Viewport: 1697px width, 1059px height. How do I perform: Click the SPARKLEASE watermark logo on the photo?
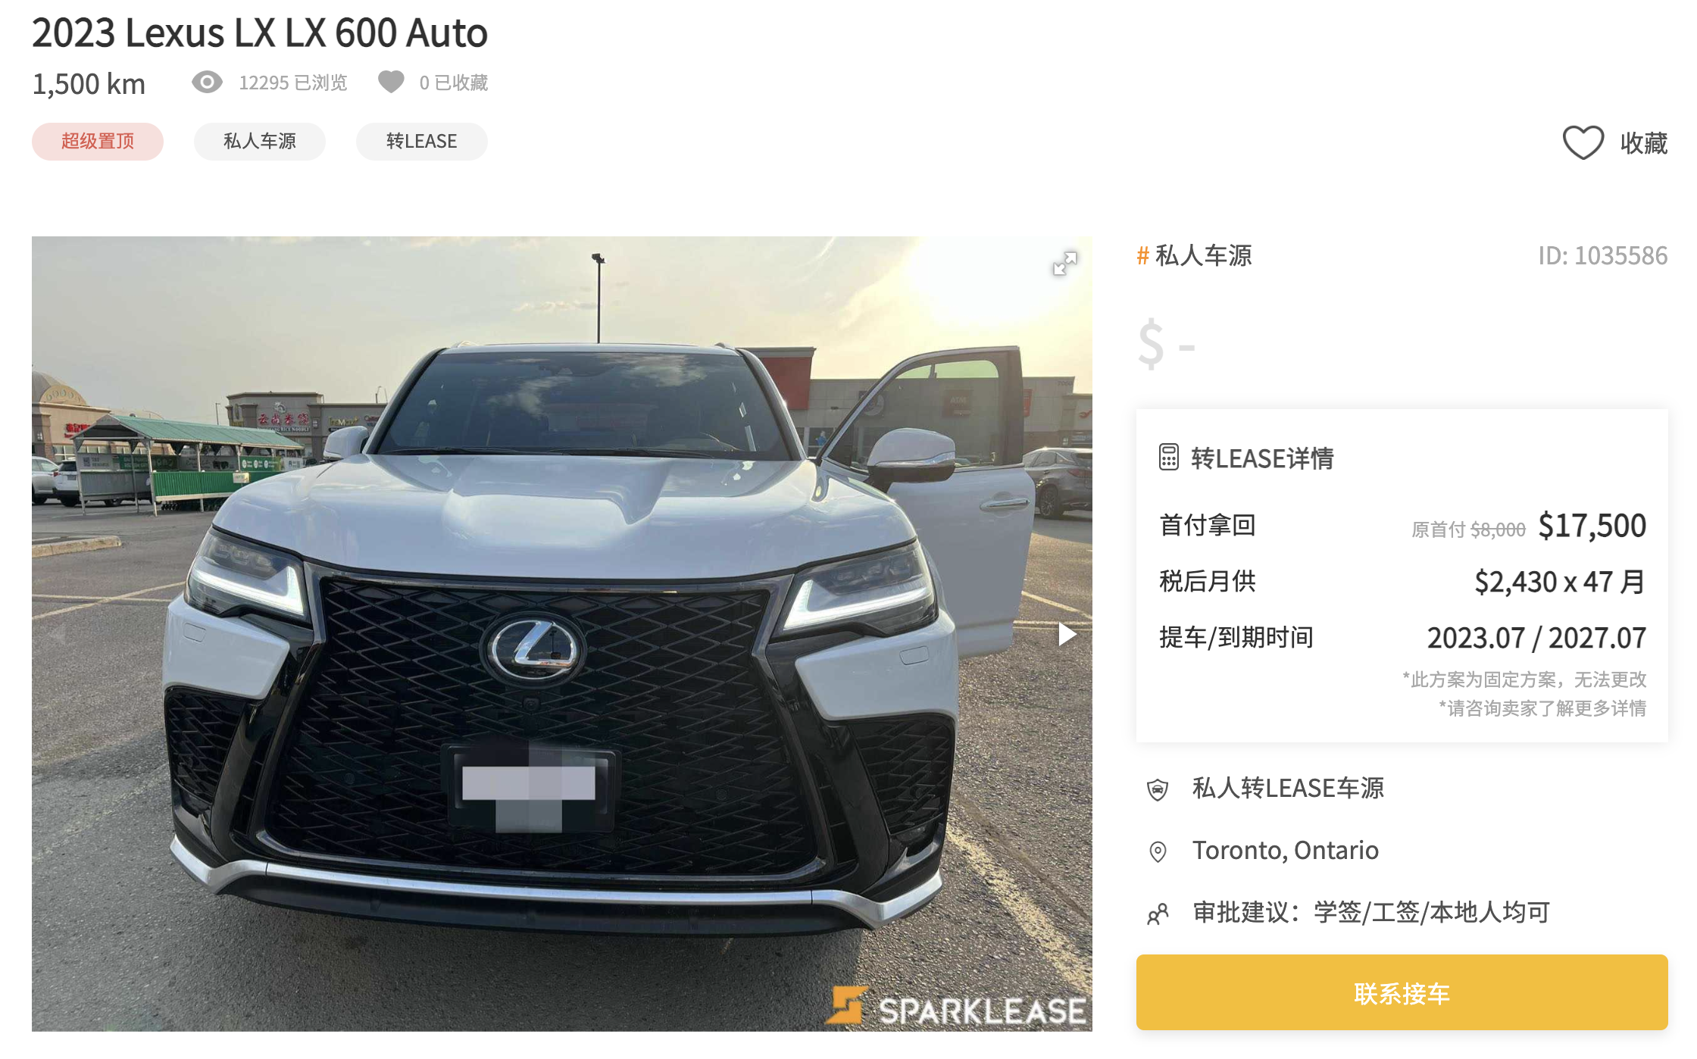tap(958, 1008)
